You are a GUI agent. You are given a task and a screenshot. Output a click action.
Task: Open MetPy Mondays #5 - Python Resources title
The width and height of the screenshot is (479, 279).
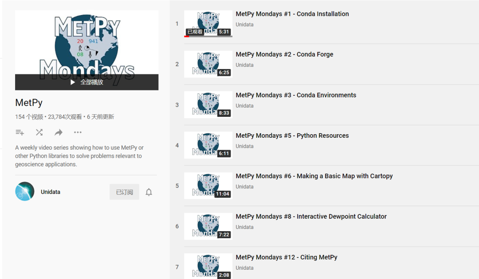[x=292, y=136]
